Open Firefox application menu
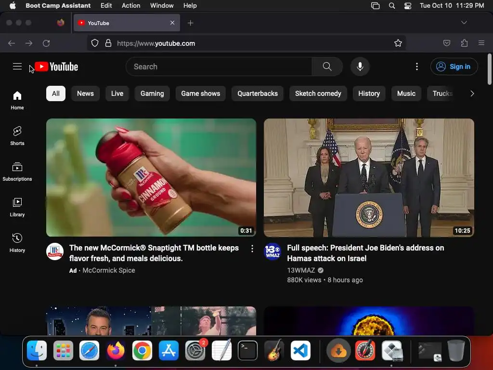The height and width of the screenshot is (370, 493). pos(481,43)
